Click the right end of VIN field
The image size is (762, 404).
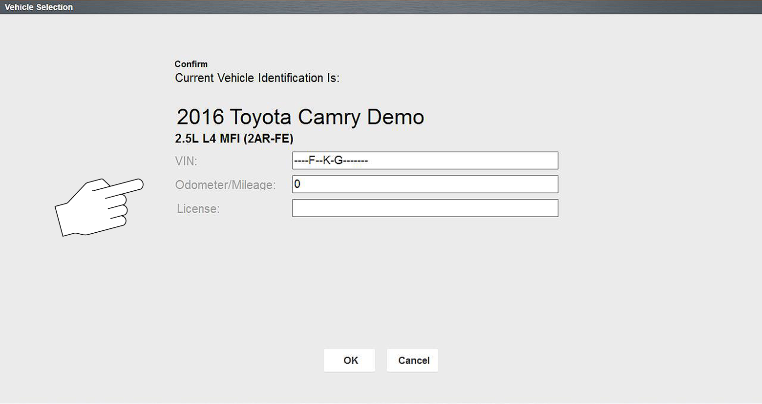click(x=547, y=161)
